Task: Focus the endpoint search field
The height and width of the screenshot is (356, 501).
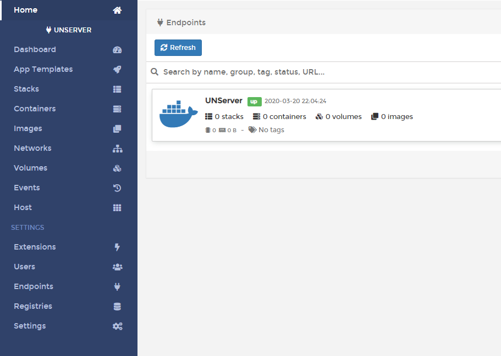Action: [332, 72]
